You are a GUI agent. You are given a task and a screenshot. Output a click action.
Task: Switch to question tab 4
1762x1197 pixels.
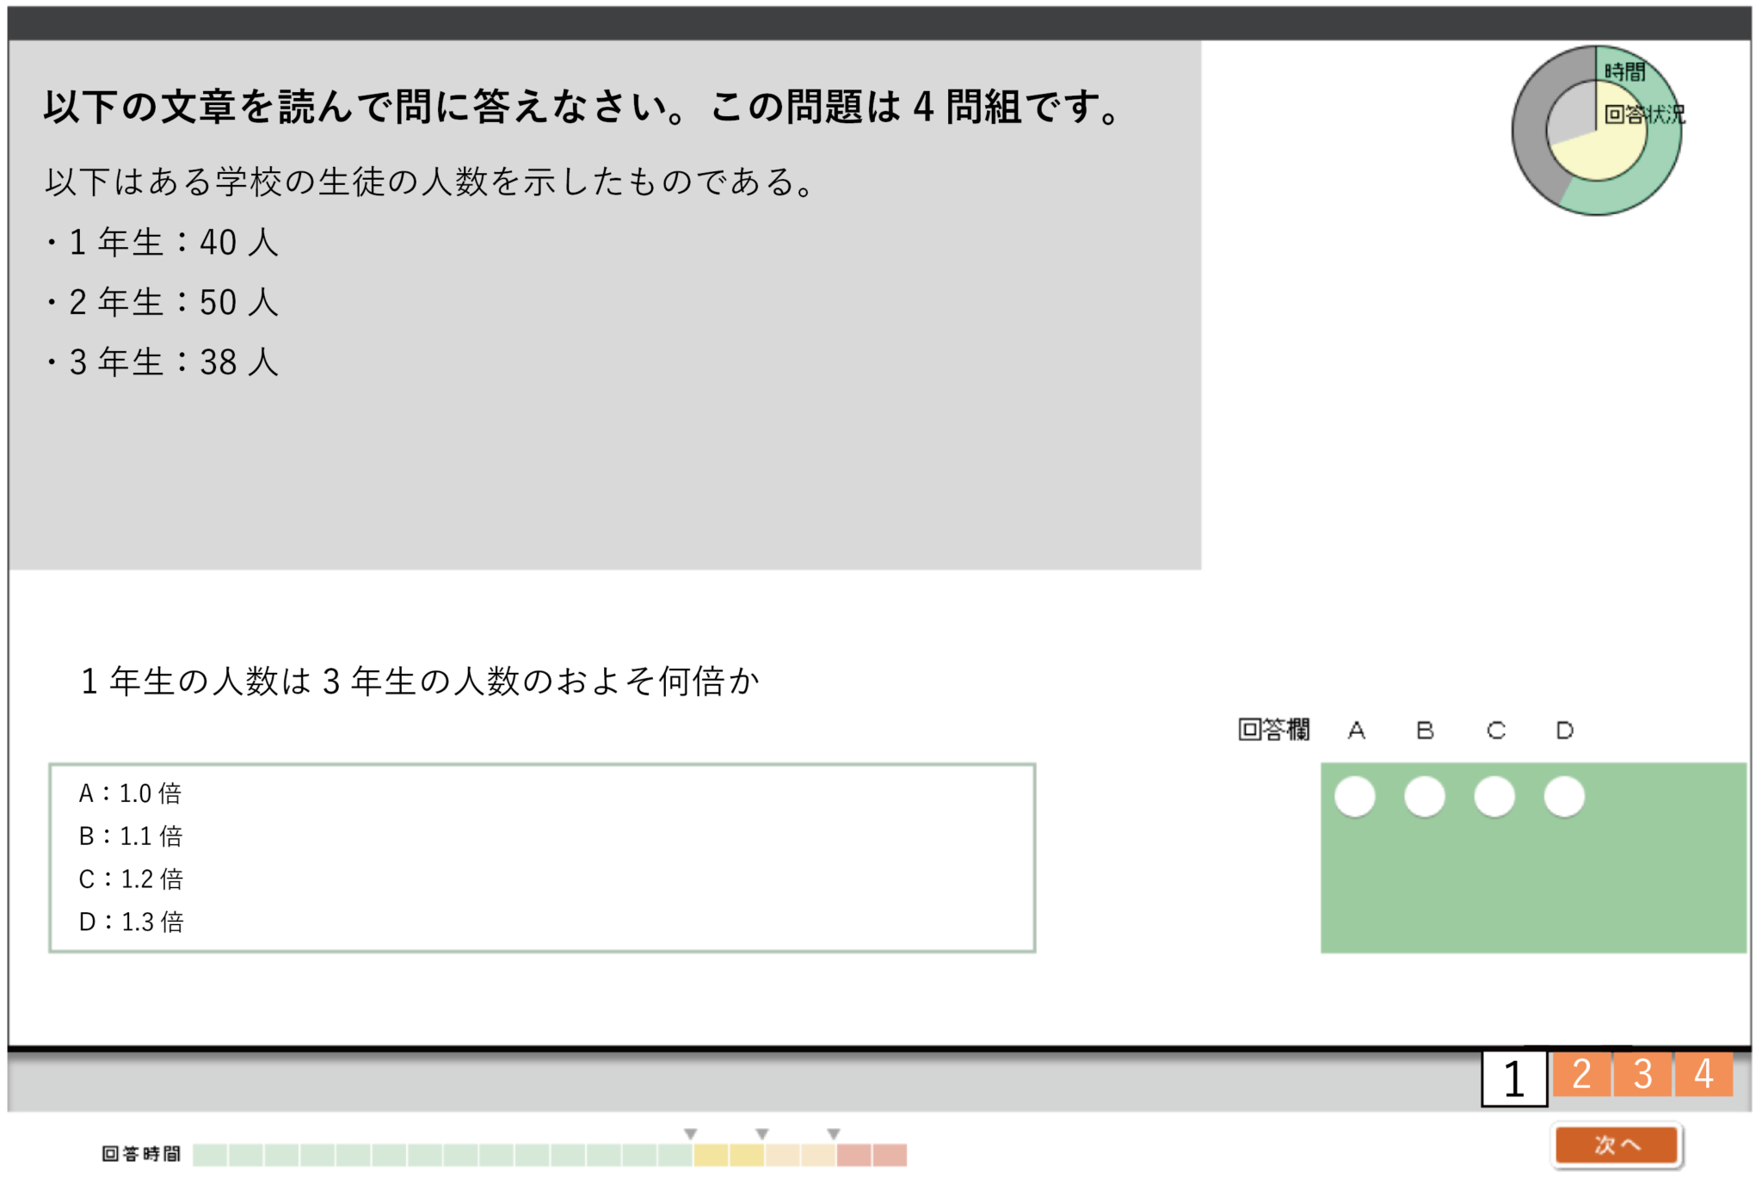pyautogui.click(x=1705, y=1075)
